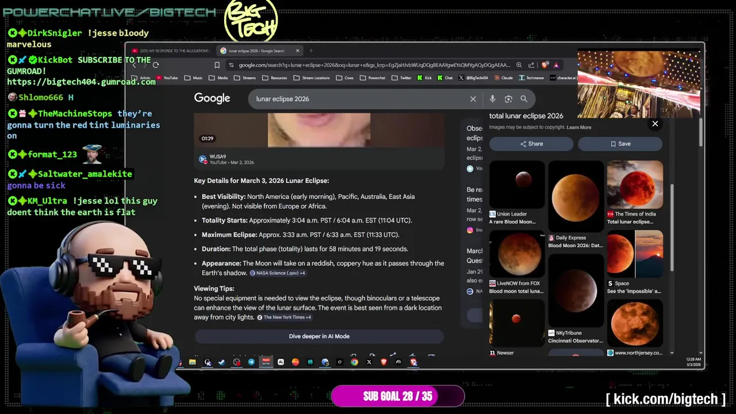Click the 'Key Details for March 3, 2026 Lunar Eclipse' heading
This screenshot has width=736, height=414.
pyautogui.click(x=262, y=181)
